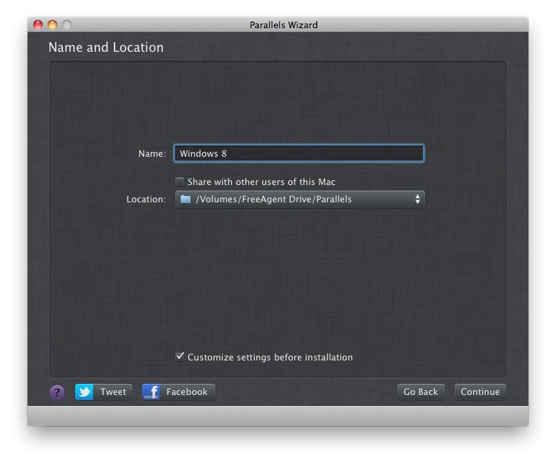Click the Tweet button label
Screen dimensions: 556x464
[113, 392]
